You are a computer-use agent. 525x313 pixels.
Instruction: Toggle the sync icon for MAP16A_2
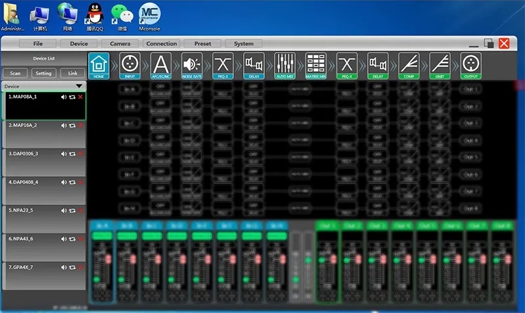click(x=72, y=125)
